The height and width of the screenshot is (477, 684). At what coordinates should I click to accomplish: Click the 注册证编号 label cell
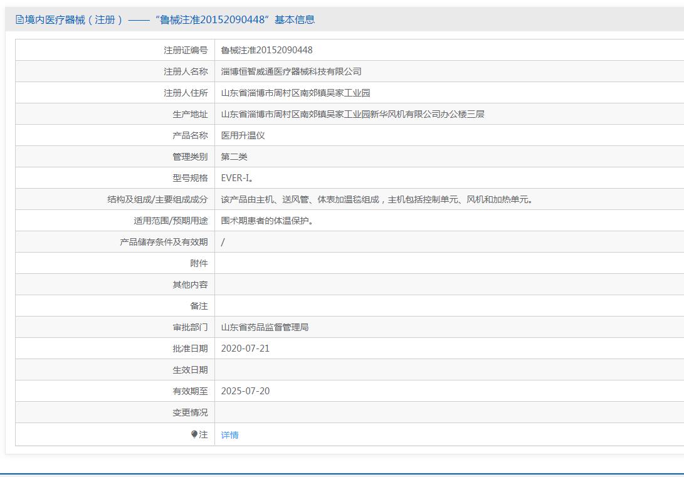186,50
